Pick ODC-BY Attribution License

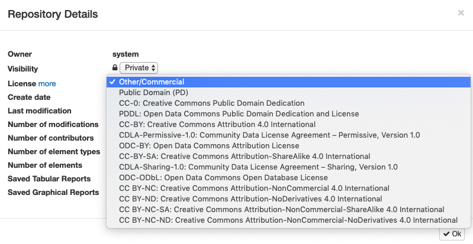pyautogui.click(x=288, y=146)
